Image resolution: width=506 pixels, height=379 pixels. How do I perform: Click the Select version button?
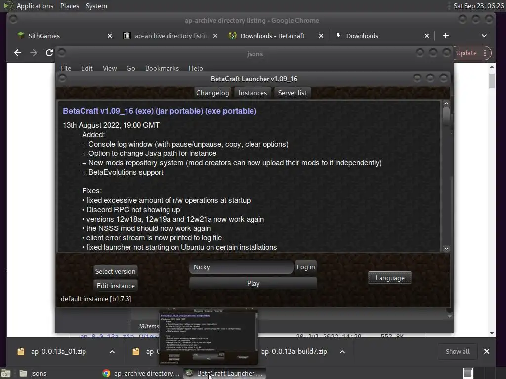(x=115, y=271)
